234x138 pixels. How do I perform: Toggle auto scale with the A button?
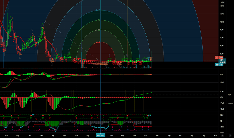pos(222,135)
